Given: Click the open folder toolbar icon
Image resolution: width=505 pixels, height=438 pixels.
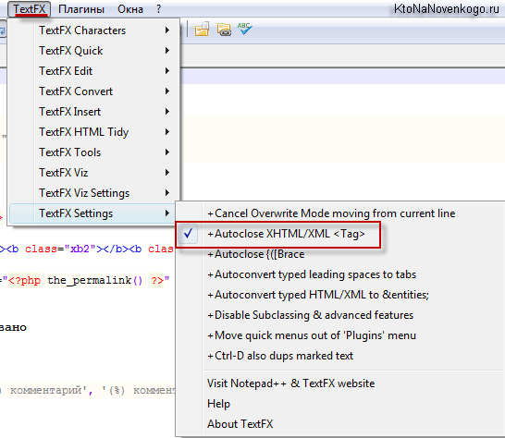Looking at the screenshot, I should tap(202, 29).
